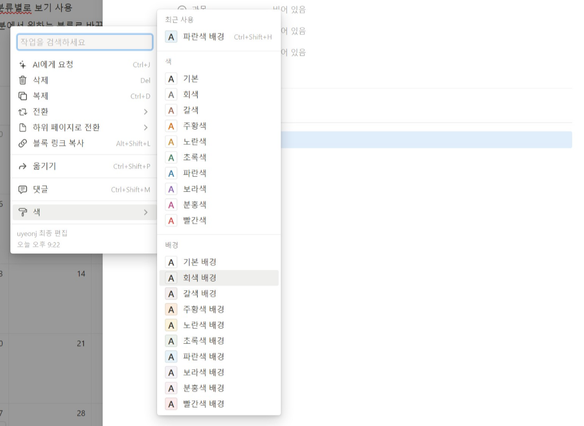Screen dimensions: 584x426
Task: Select 회색 text color swatch
Action: 171,94
